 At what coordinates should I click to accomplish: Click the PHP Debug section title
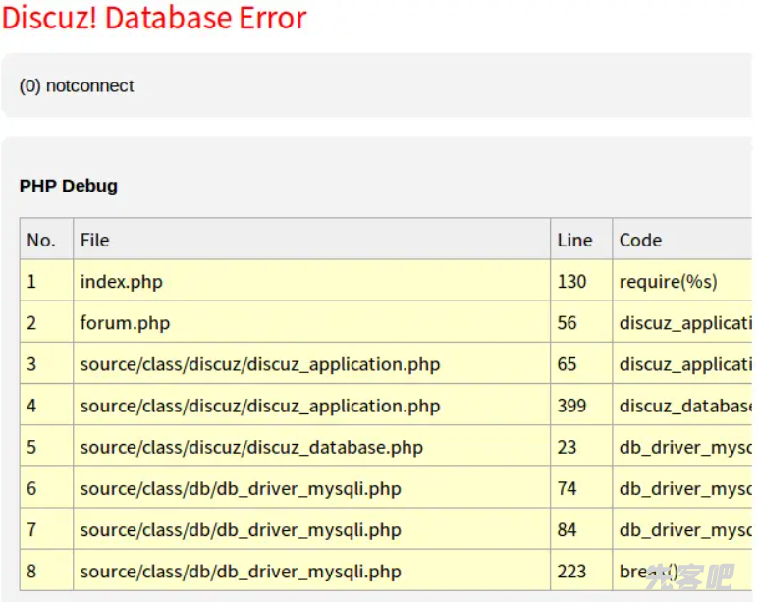pos(69,186)
